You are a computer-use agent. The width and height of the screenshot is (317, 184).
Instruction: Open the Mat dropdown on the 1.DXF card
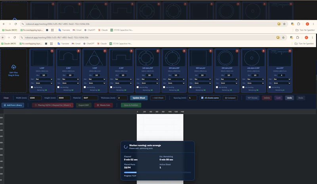click(x=44, y=79)
